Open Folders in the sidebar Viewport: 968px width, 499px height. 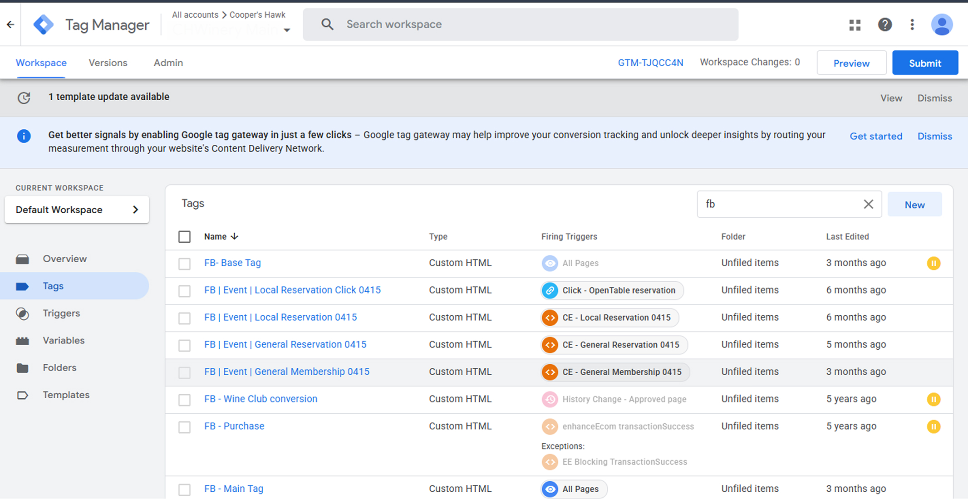(x=59, y=367)
